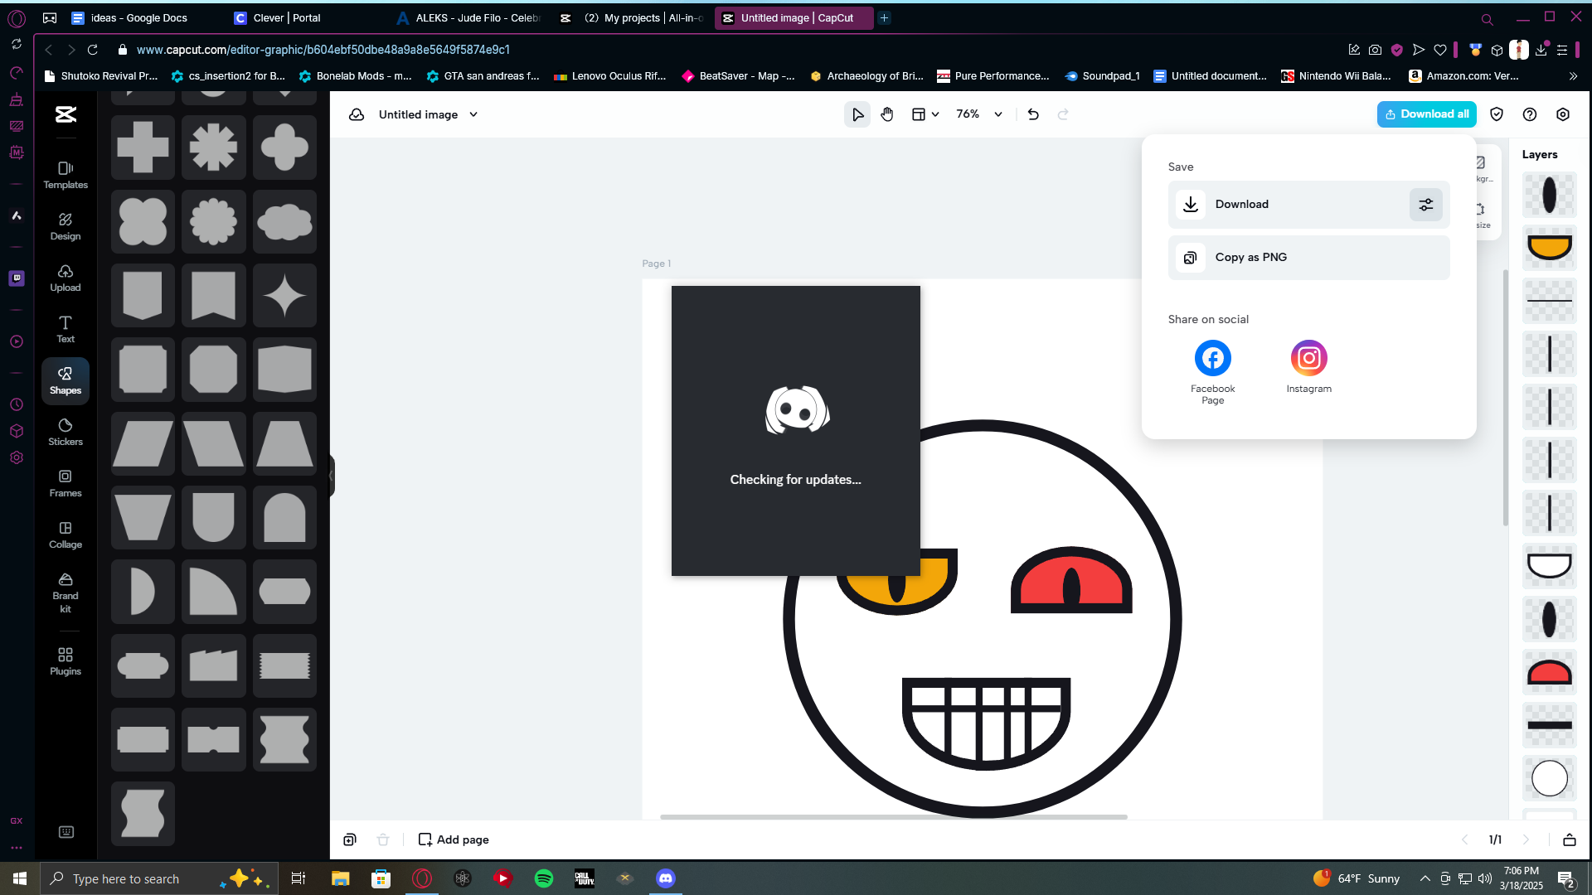
Task: Open download settings sliders icon
Action: tap(1425, 205)
